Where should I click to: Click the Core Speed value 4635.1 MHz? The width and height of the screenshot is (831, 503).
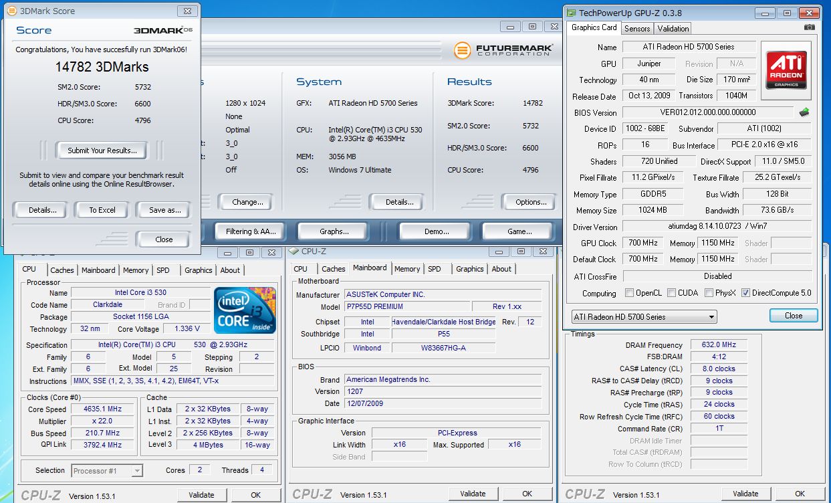tap(103, 409)
